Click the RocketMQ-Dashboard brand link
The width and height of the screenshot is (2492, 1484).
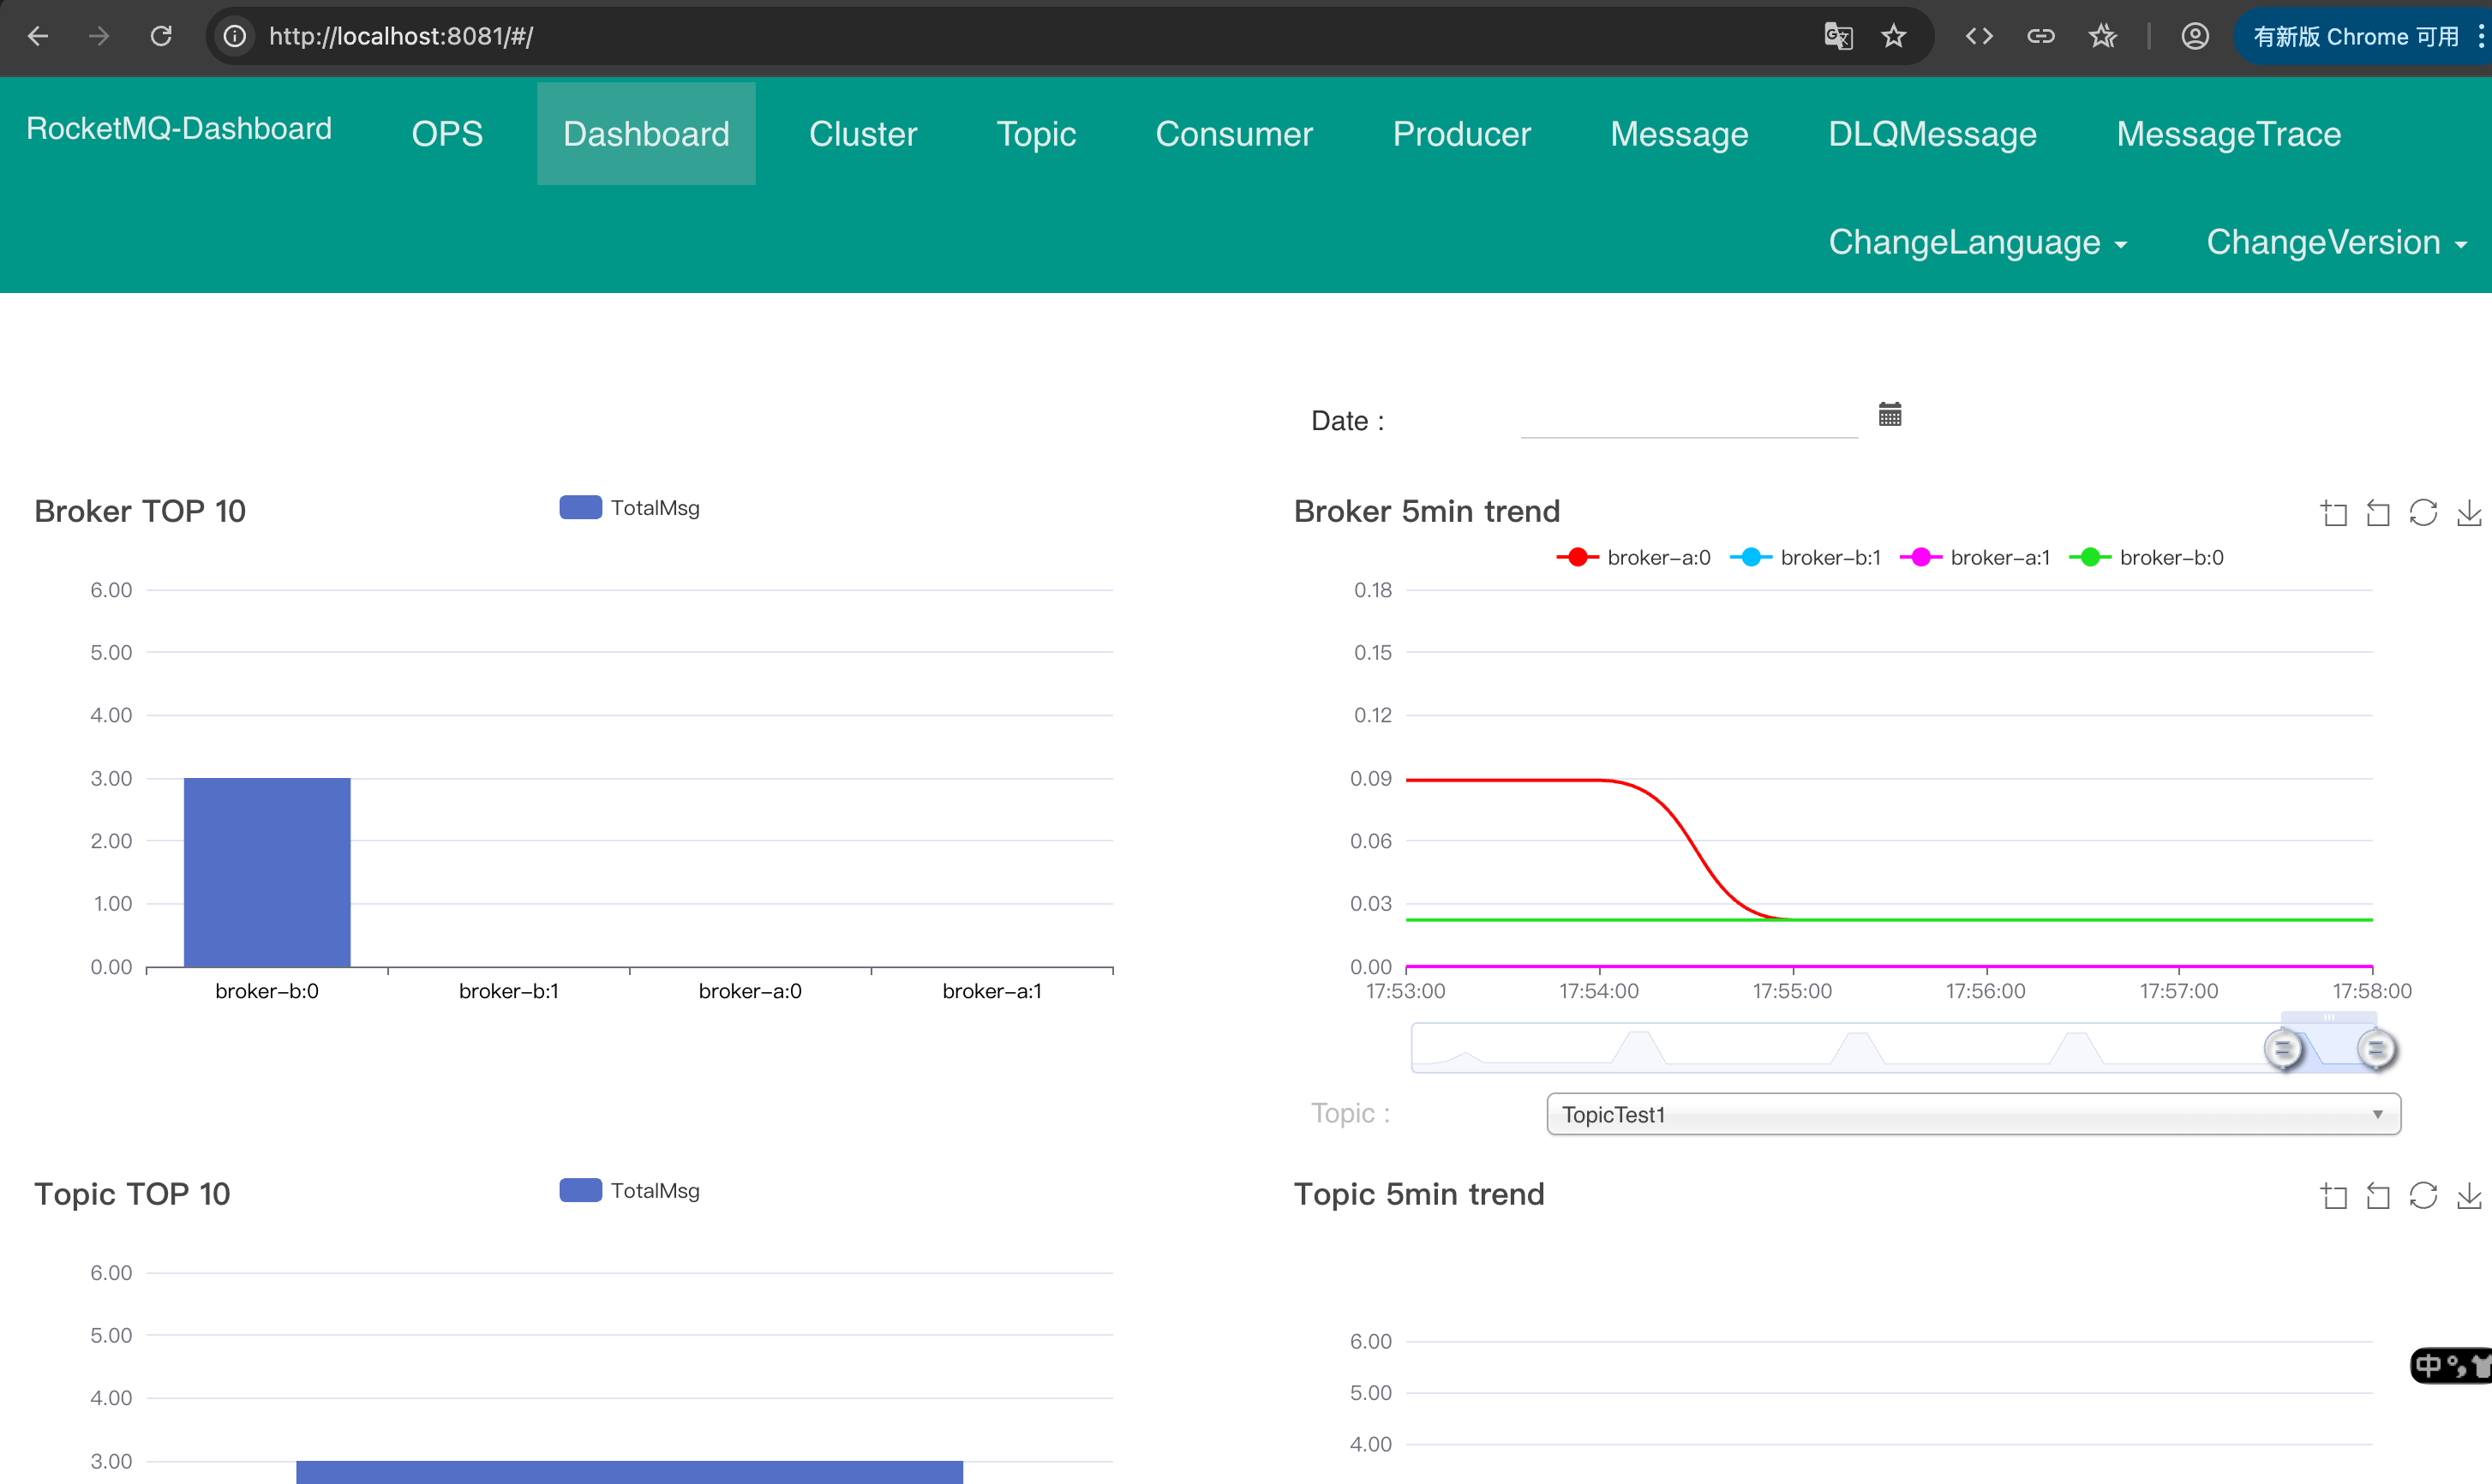pyautogui.click(x=179, y=129)
